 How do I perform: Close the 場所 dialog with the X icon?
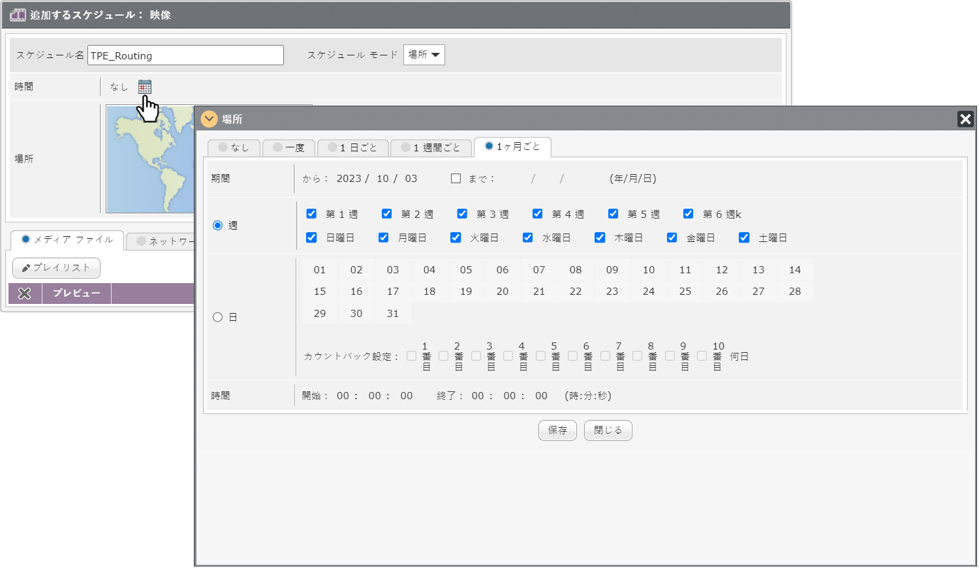(965, 119)
